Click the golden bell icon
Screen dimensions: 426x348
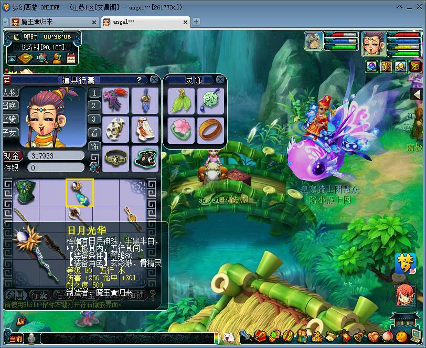pos(359,336)
